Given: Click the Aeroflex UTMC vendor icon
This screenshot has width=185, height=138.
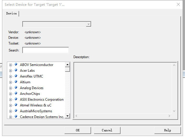Looking at the screenshot, I should (16, 76).
